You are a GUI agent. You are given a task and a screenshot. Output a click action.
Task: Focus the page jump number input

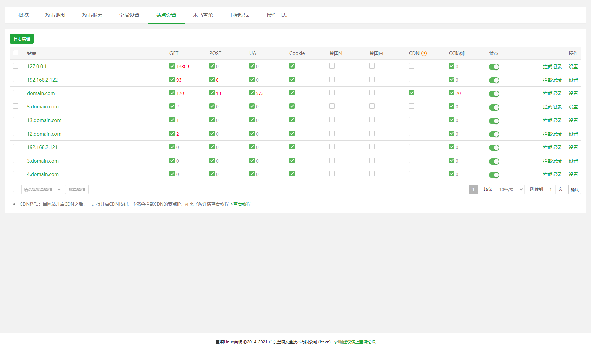click(x=550, y=189)
